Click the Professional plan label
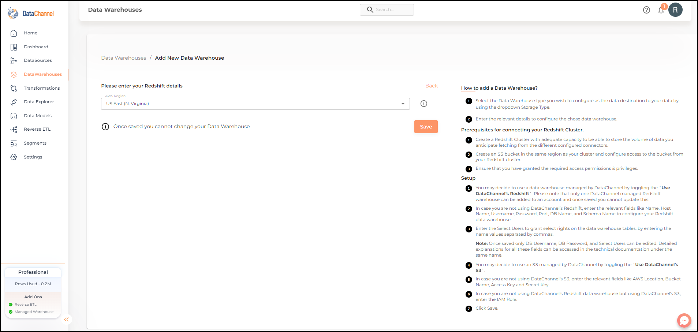 (33, 272)
